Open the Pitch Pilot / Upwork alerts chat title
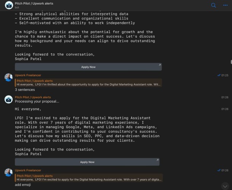The height and width of the screenshot is (190, 232). click(x=34, y=3)
